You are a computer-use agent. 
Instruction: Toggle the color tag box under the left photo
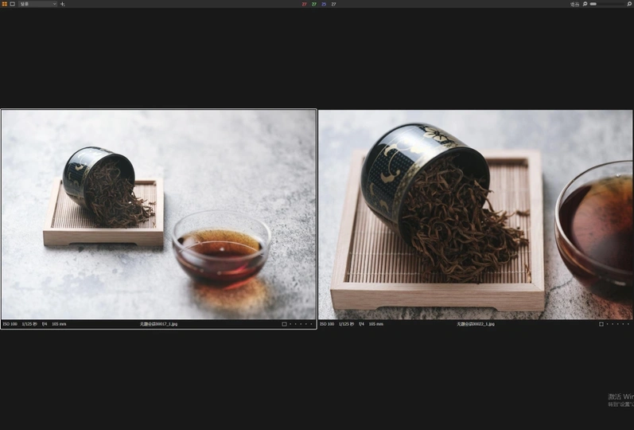pyautogui.click(x=284, y=324)
